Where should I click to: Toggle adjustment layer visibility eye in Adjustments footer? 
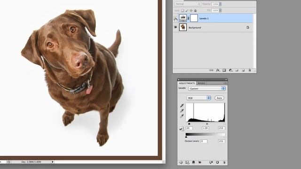200,162
